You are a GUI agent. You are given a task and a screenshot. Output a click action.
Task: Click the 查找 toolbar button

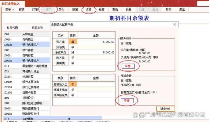tap(115, 9)
